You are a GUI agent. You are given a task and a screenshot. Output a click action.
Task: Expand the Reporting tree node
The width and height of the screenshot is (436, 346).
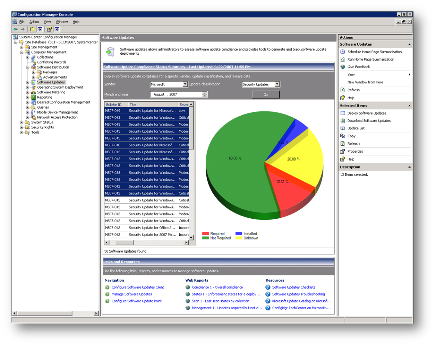coord(27,97)
